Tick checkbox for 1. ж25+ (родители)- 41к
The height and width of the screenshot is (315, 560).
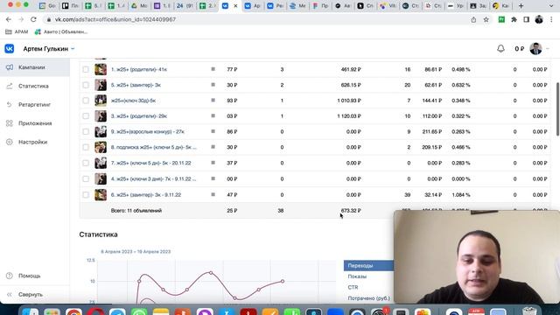[86, 69]
